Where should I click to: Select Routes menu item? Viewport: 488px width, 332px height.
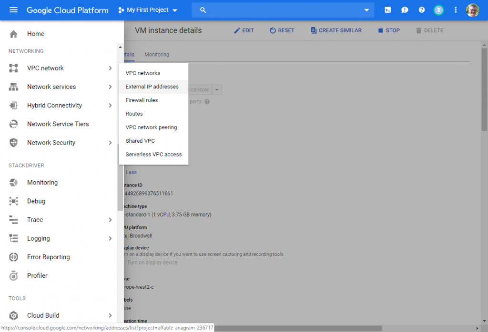(153, 114)
